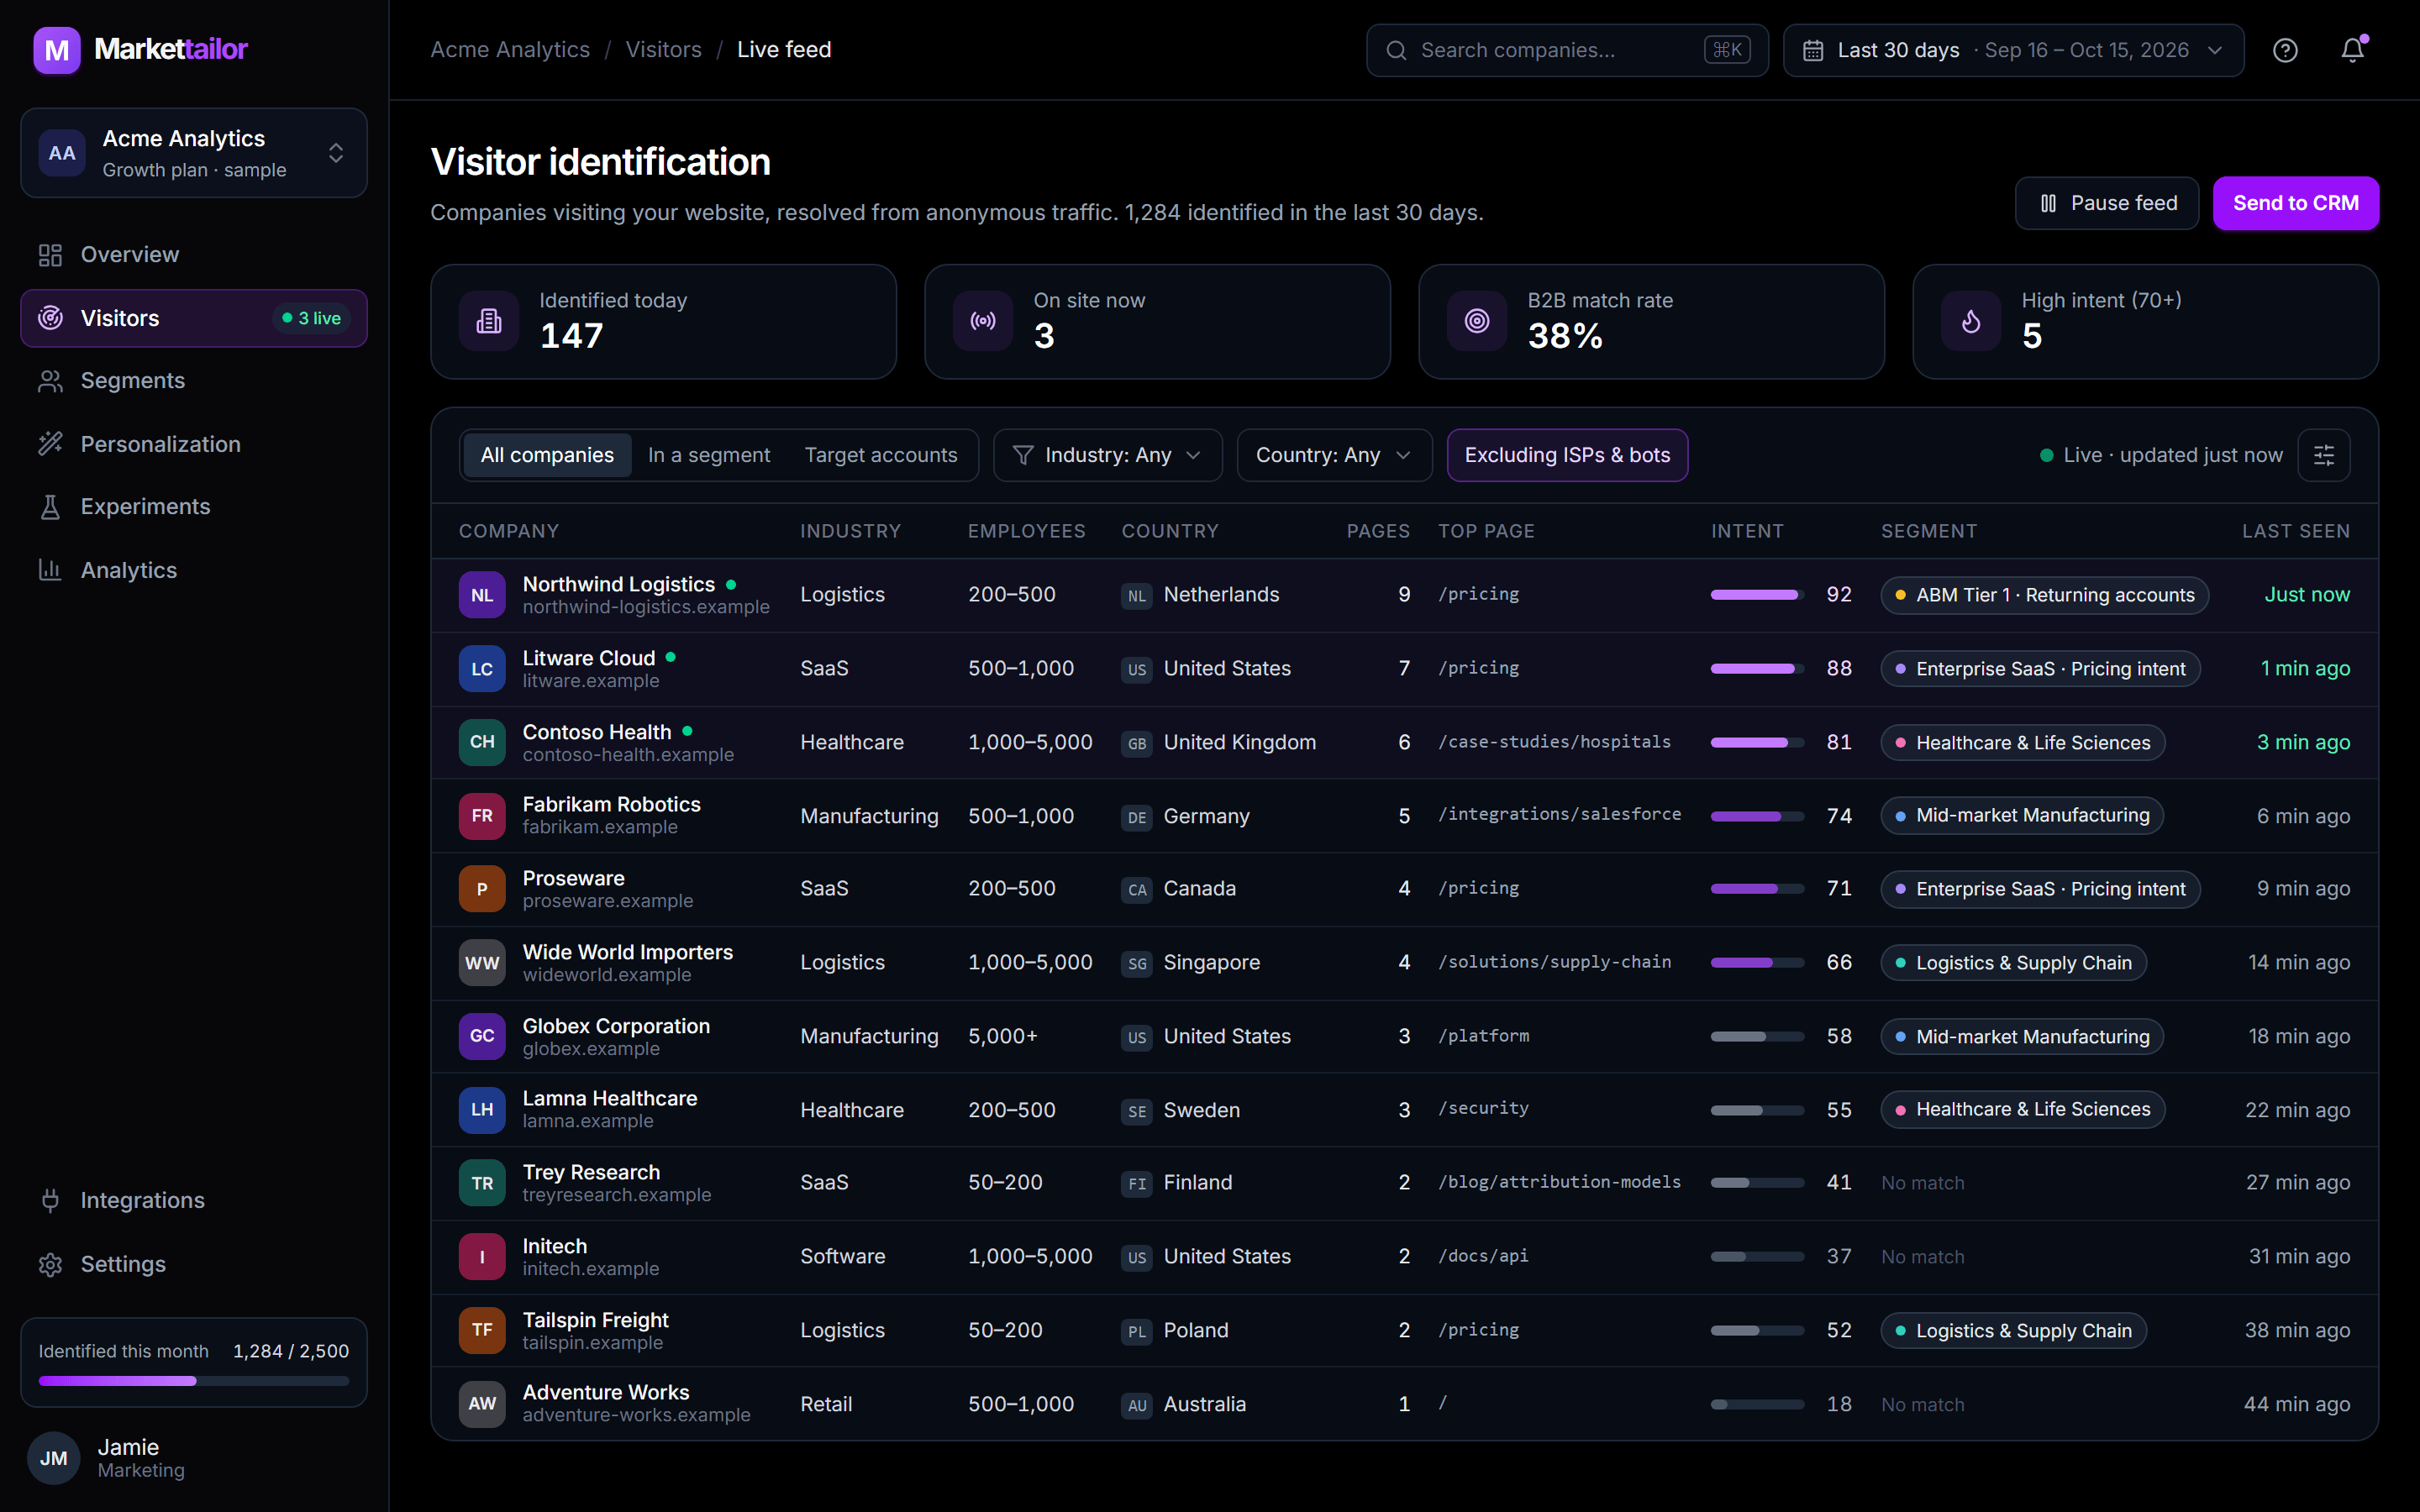
Task: Open Experiments in the sidebar
Action: (x=194, y=507)
